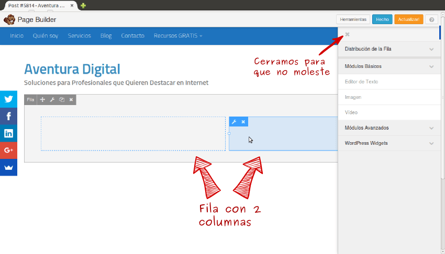Click the move icon in Fila toolbar
The image size is (445, 254).
[x=42, y=99]
